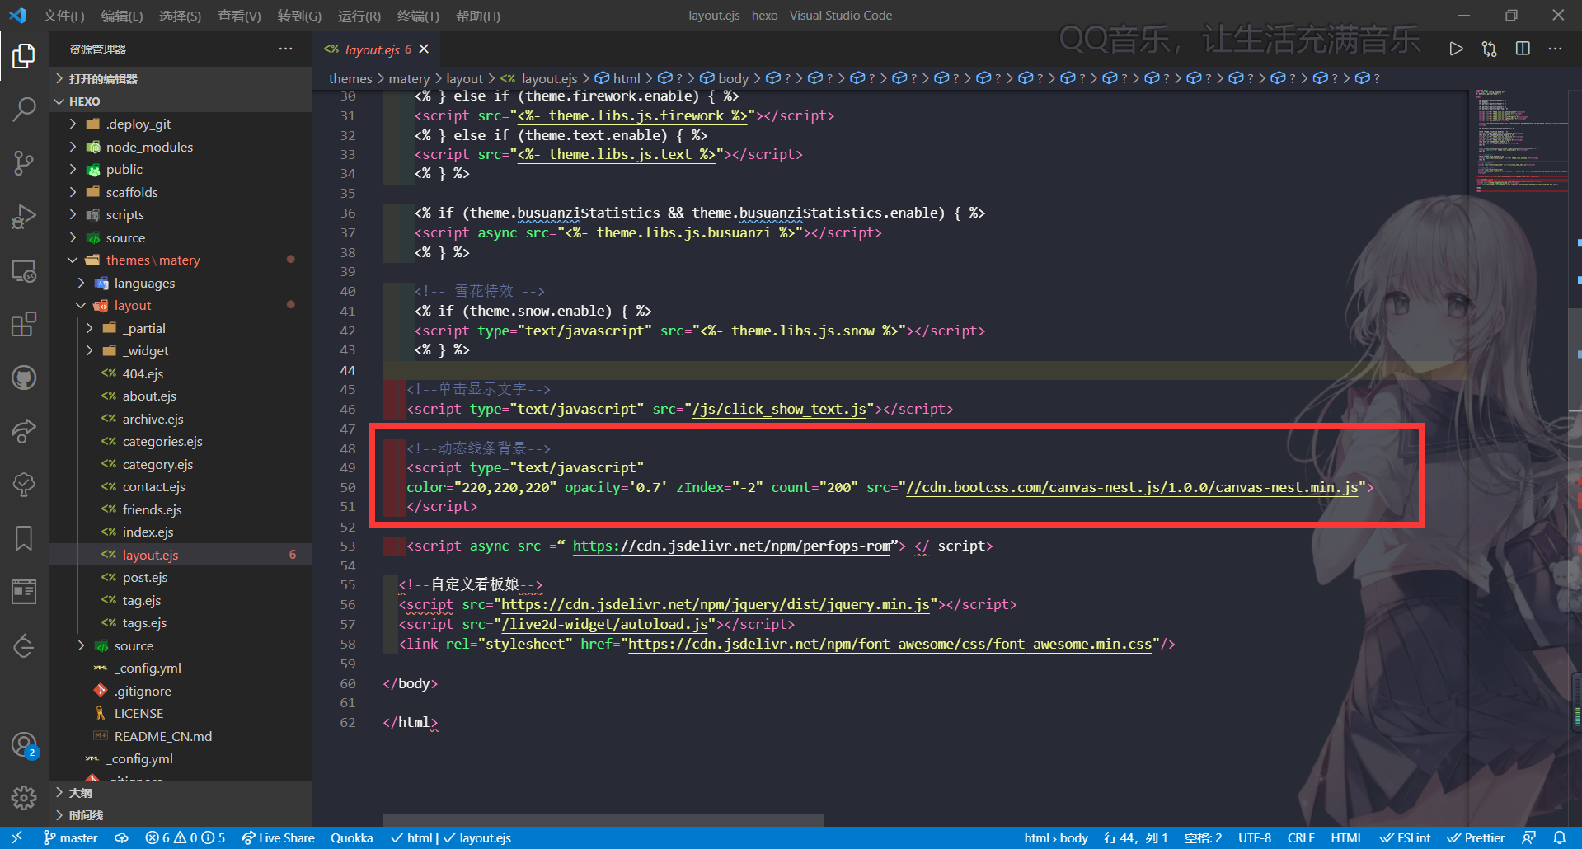Close the layout.ejs editor tab
Screen dimensions: 1582x849
(424, 49)
